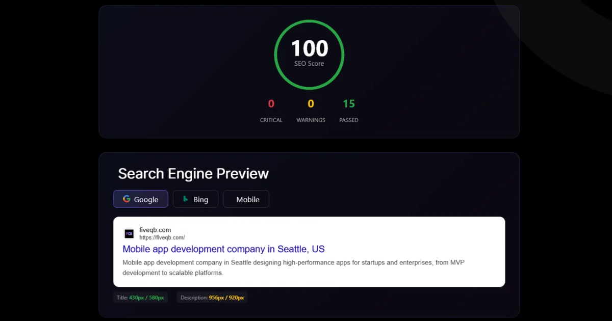This screenshot has height=321, width=612.
Task: Switch to the Bing preview tab
Action: coord(195,199)
